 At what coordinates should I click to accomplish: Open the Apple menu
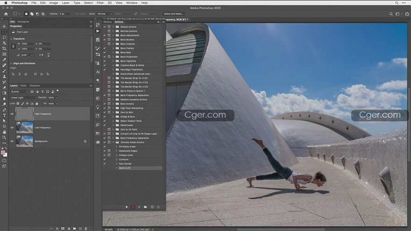pos(6,3)
